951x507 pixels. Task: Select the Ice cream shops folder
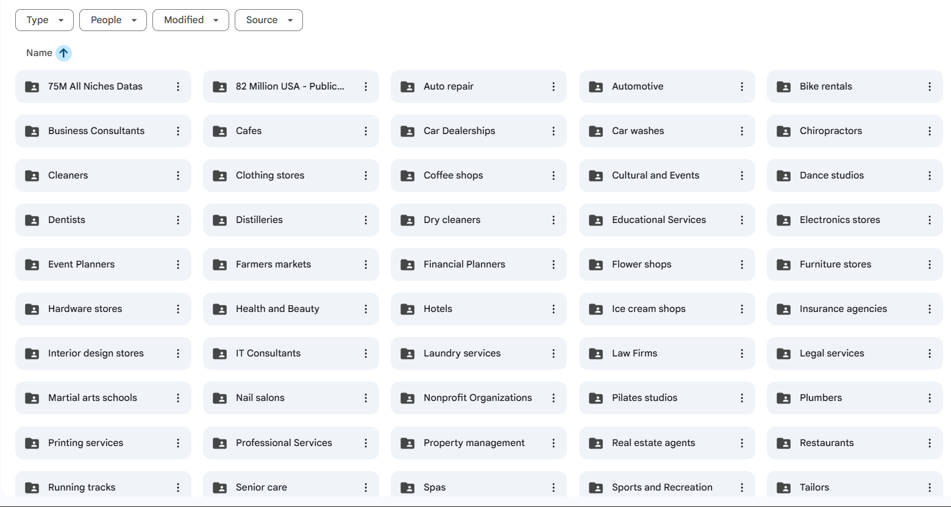[667, 309]
